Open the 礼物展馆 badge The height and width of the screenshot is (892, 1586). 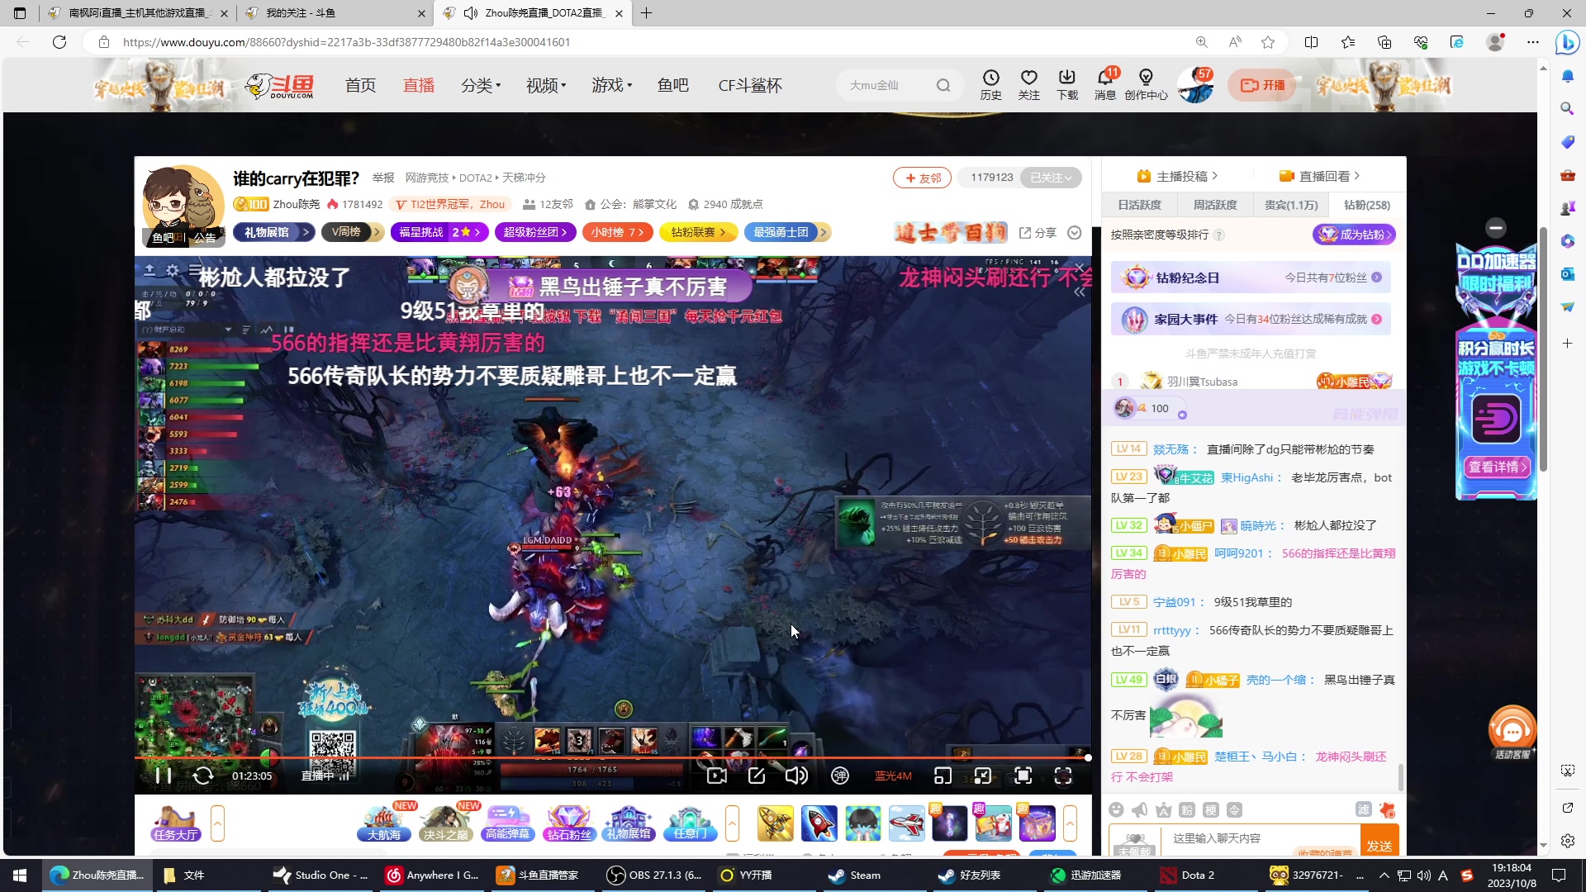(x=274, y=232)
